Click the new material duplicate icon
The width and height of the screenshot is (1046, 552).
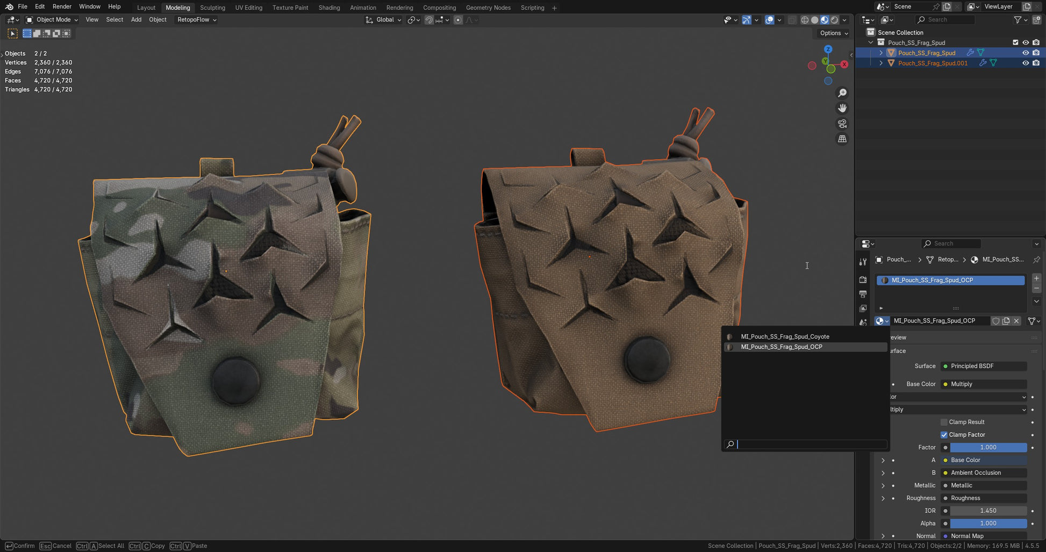pos(1006,321)
